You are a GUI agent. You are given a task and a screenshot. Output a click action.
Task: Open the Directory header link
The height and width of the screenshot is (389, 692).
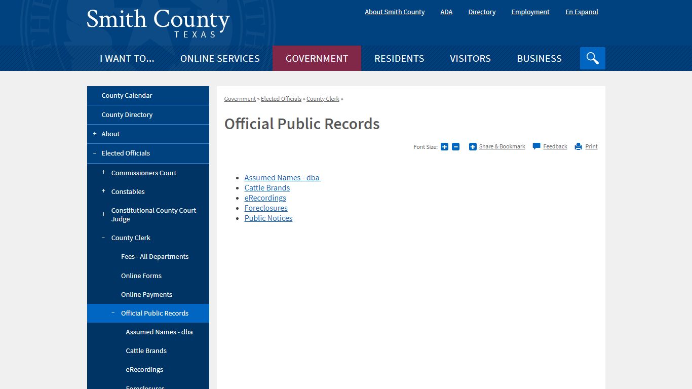[482, 12]
